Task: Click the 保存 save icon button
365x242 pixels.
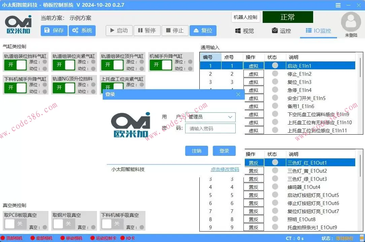Action: [x=54, y=30]
